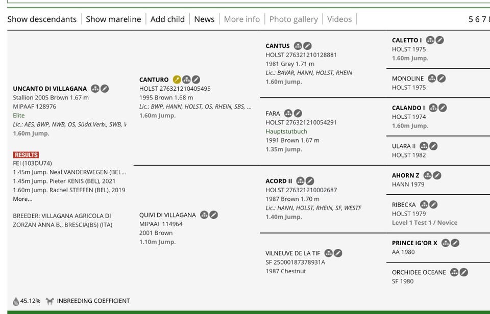Screen dimensions: 490x314
Task: Open the More info tab
Action: pos(242,19)
